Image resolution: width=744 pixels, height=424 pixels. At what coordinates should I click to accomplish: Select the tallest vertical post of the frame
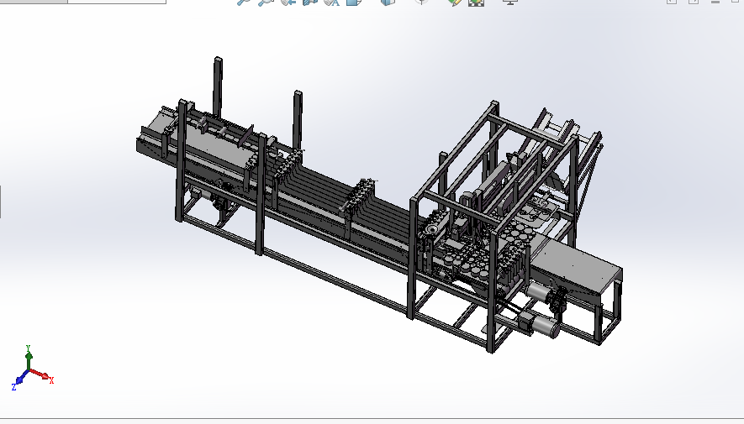(x=218, y=87)
